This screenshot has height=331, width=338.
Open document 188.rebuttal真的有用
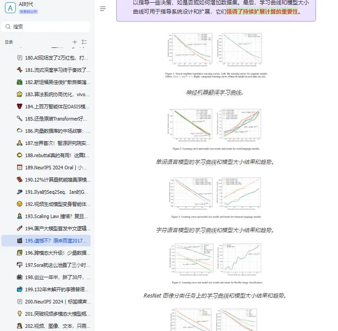pos(58,155)
